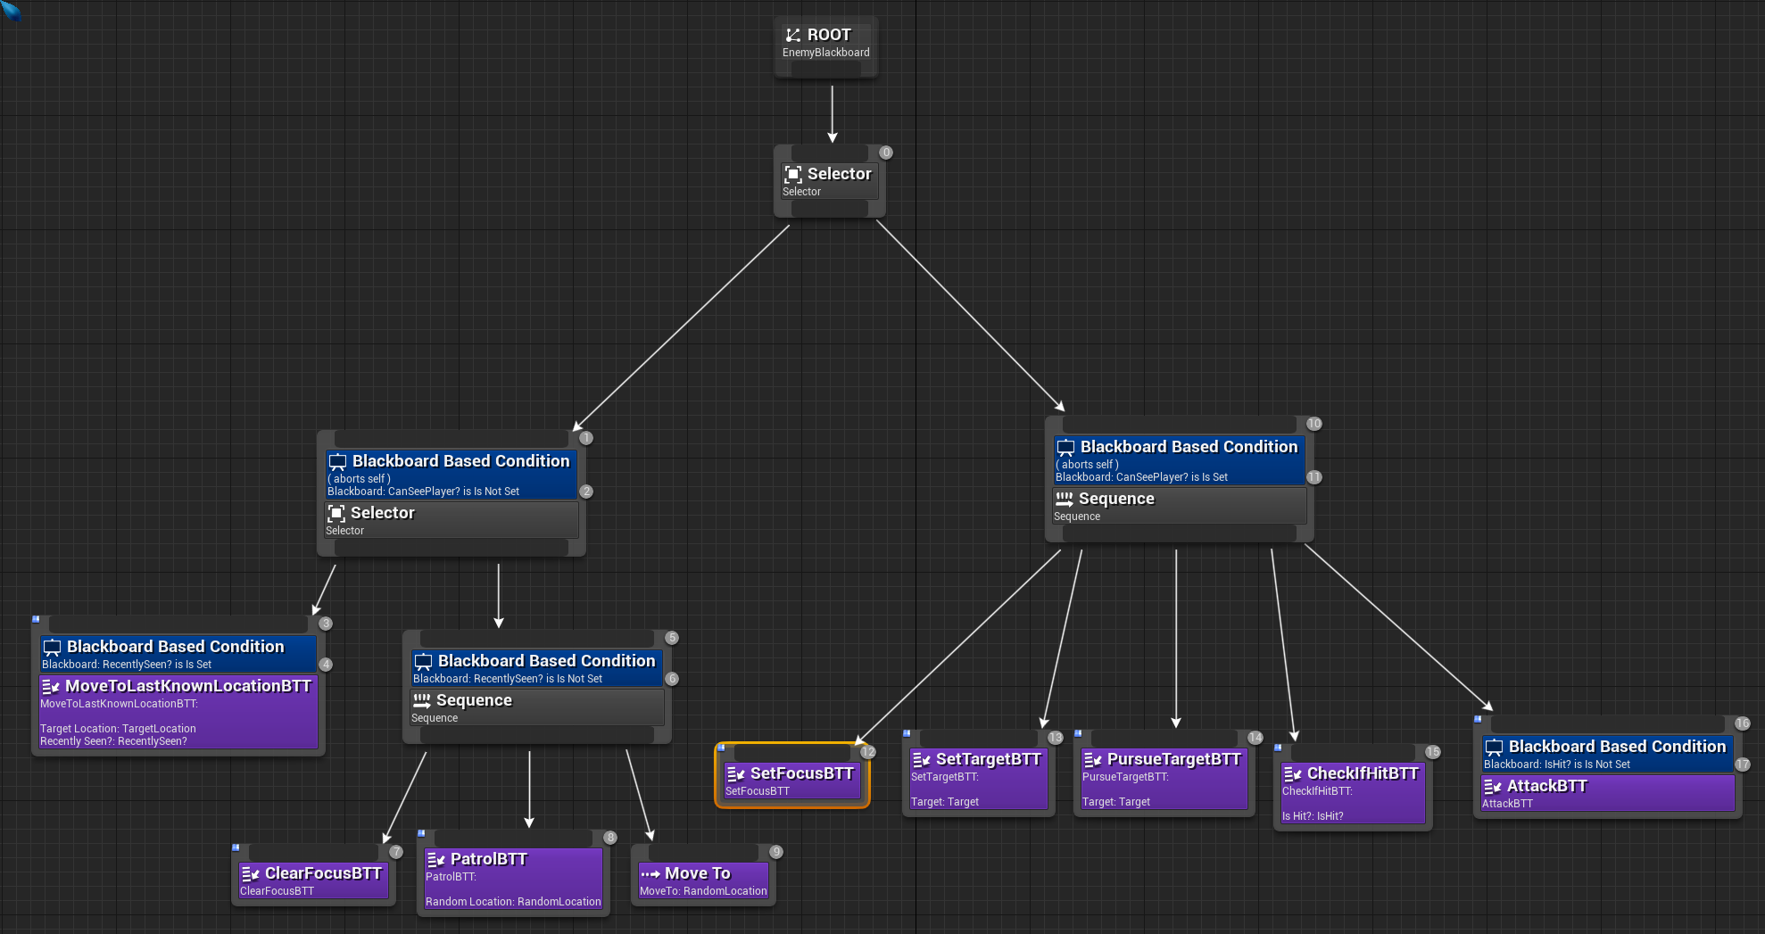Viewport: 1765px width, 934px height.
Task: Click 'Recently Seen?: RecentlySeen?' text
Action: click(x=113, y=741)
